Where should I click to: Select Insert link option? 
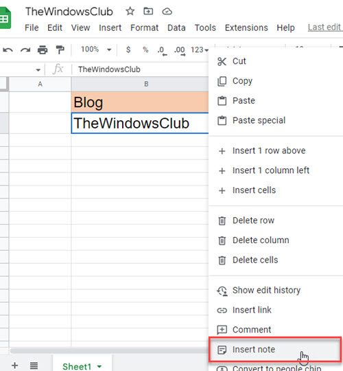pyautogui.click(x=276, y=310)
